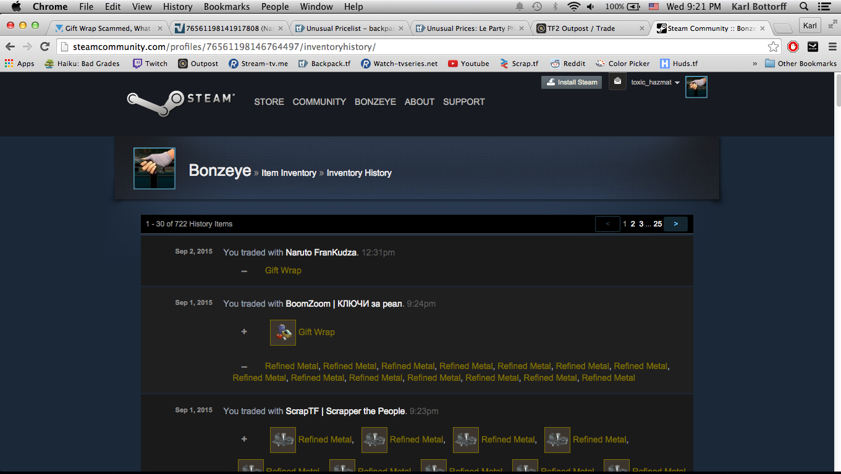Click the Install Steam button
This screenshot has height=474, width=841.
571,82
